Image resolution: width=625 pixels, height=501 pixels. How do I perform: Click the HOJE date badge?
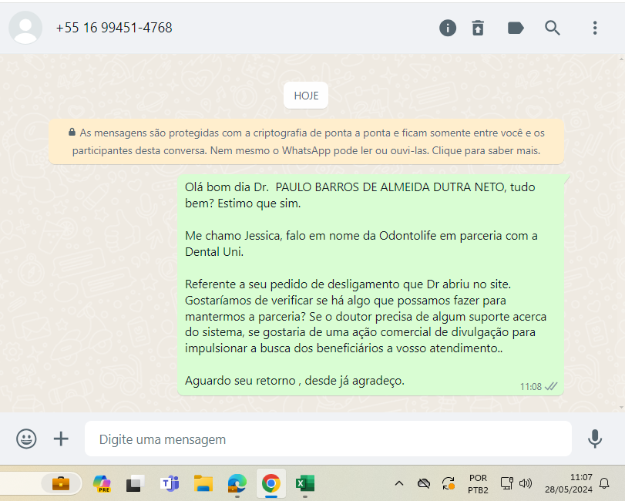306,96
